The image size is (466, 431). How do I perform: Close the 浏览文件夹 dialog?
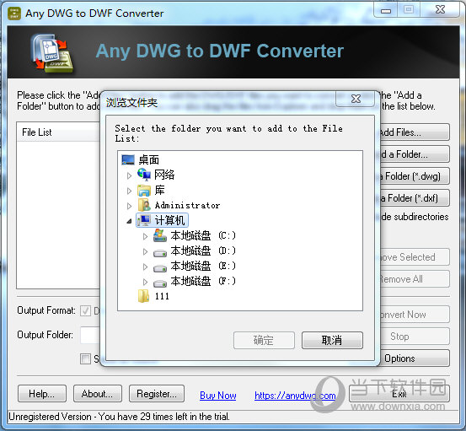pyautogui.click(x=356, y=99)
